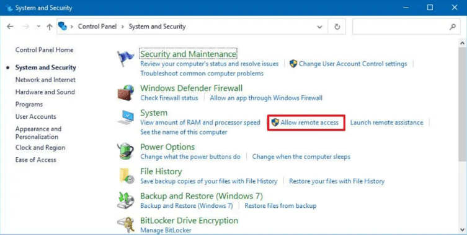Click the Power Options battery icon

(x=126, y=152)
